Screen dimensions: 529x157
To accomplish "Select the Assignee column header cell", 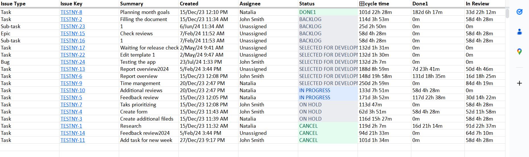I will coord(268,4).
